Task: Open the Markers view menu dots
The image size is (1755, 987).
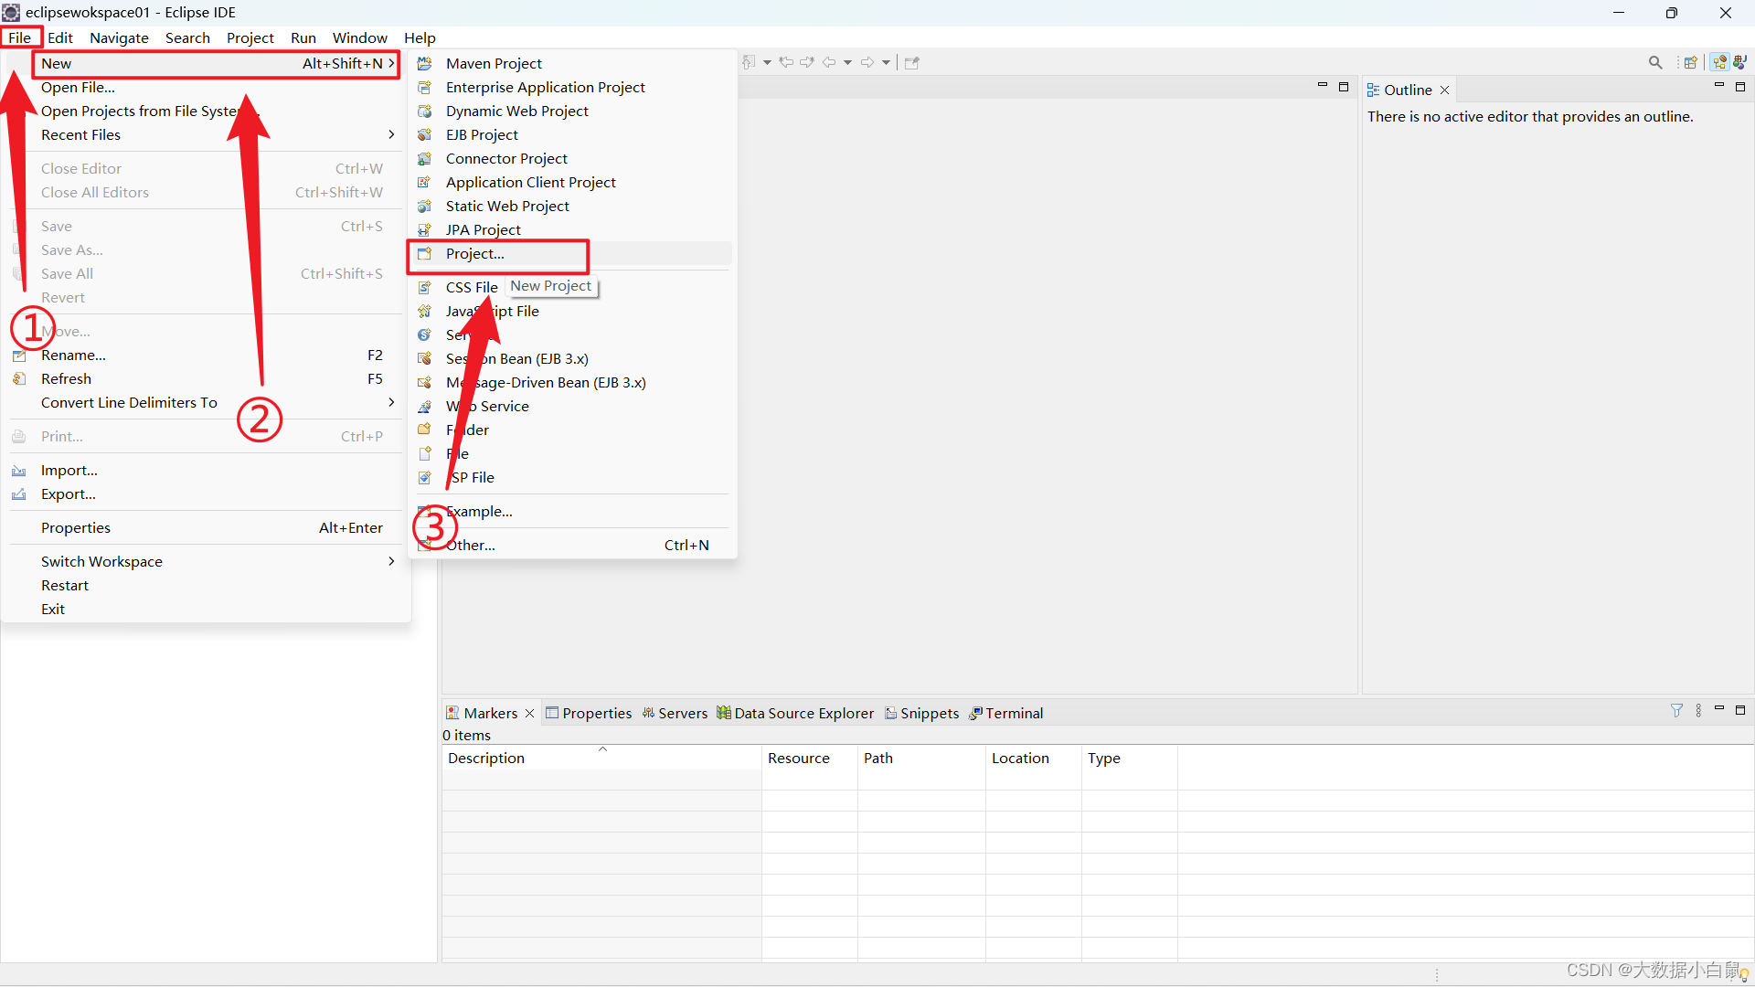Action: click(1698, 710)
